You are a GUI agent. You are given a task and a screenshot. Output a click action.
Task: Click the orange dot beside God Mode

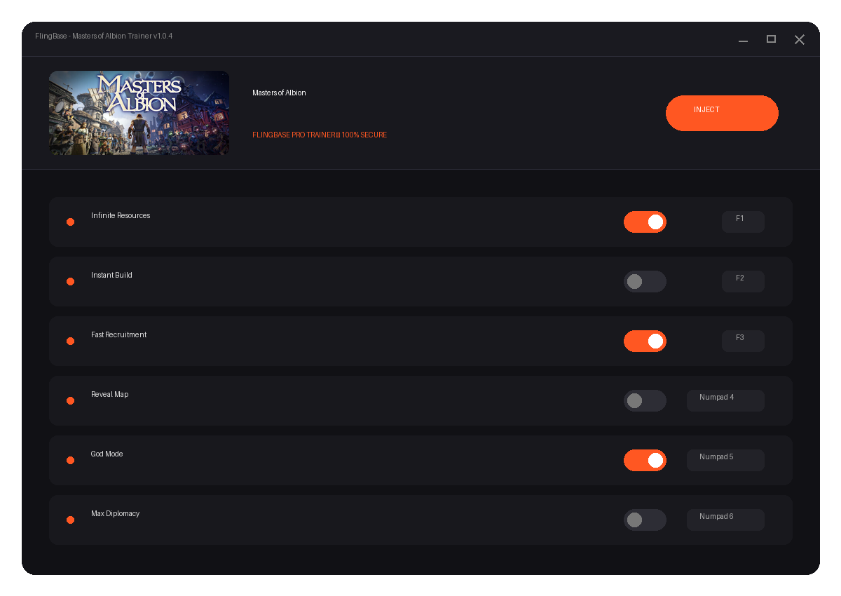pos(70,460)
